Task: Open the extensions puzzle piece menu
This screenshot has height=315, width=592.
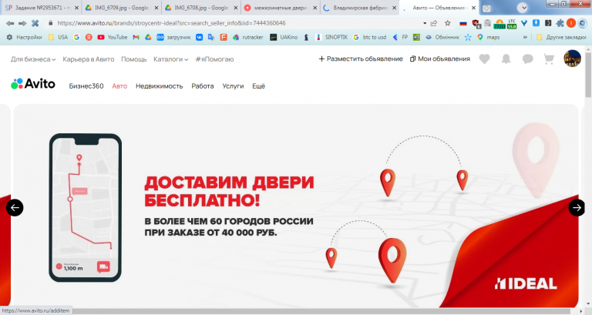Action: pyautogui.click(x=560, y=23)
